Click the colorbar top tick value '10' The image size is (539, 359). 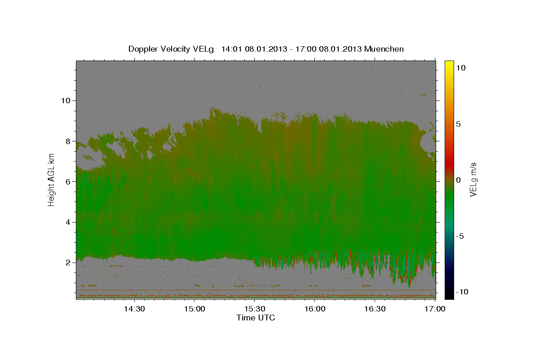[460, 68]
